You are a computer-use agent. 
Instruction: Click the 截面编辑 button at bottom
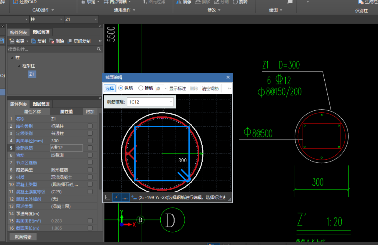[x=23, y=237]
